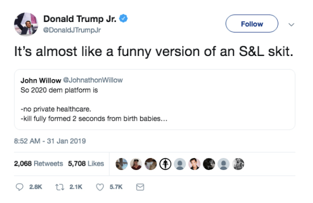The height and width of the screenshot is (203, 313).
Task: Click the 8:52 AM - 31 Jan 2019 timestamp
Action: 50,141
